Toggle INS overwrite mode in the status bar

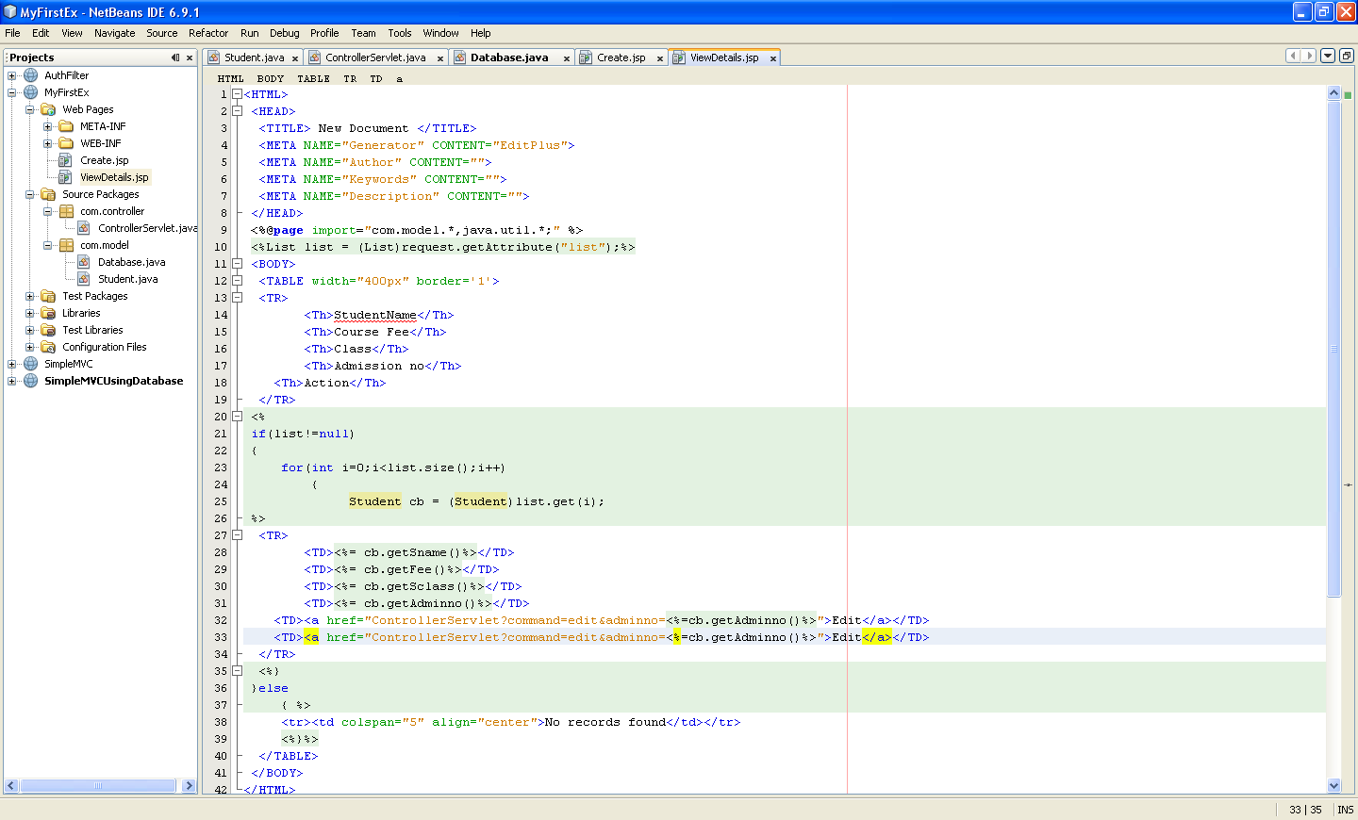point(1345,809)
